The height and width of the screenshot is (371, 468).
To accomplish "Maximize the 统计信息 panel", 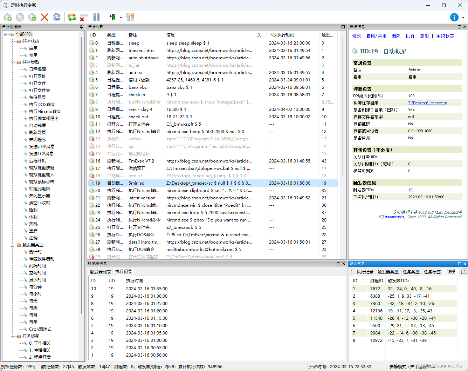I will click(x=460, y=264).
